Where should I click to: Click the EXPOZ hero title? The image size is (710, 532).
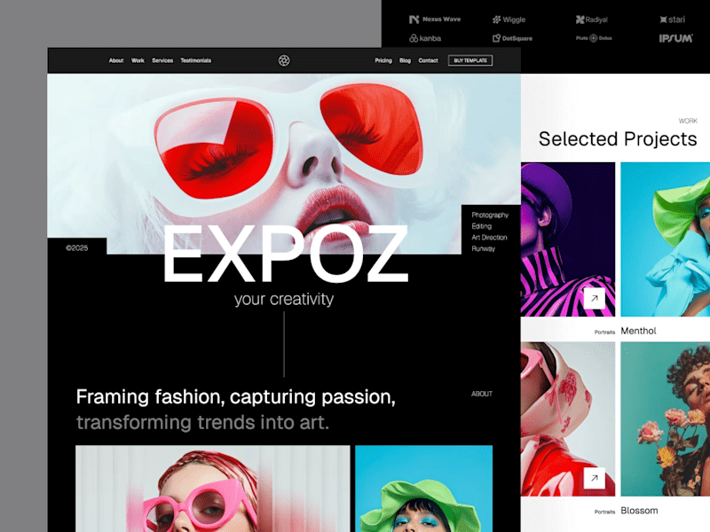tap(285, 254)
